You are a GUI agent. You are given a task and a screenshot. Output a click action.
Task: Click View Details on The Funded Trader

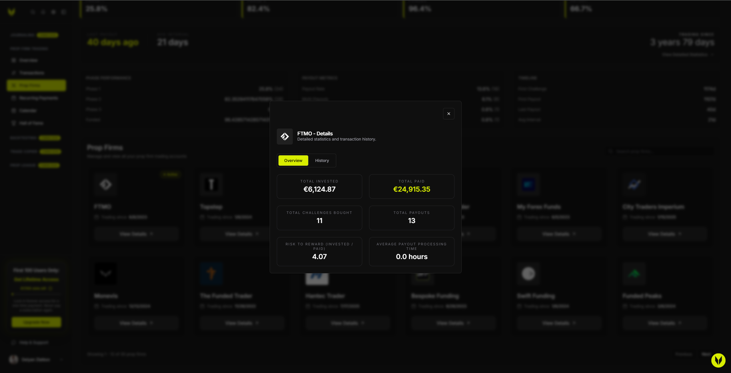point(242,323)
